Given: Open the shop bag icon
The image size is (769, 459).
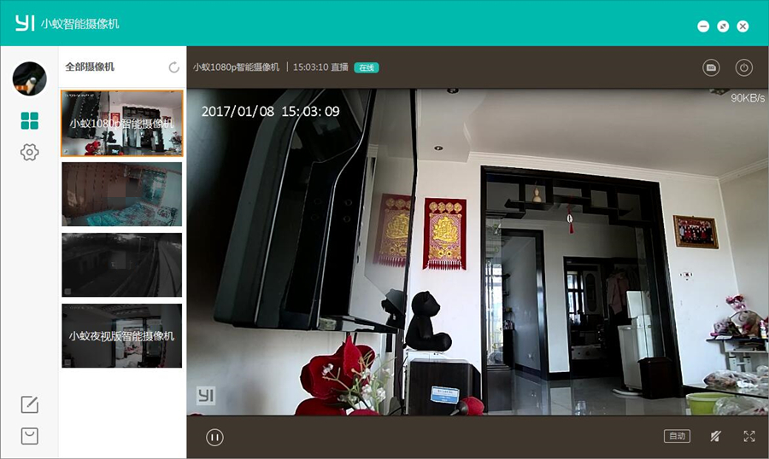Looking at the screenshot, I should (29, 436).
